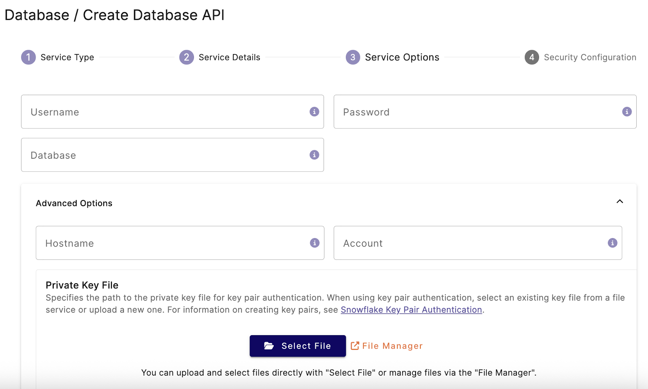Screen dimensions: 648x389
Task: Click the Hostname field info icon
Action: pyautogui.click(x=315, y=243)
